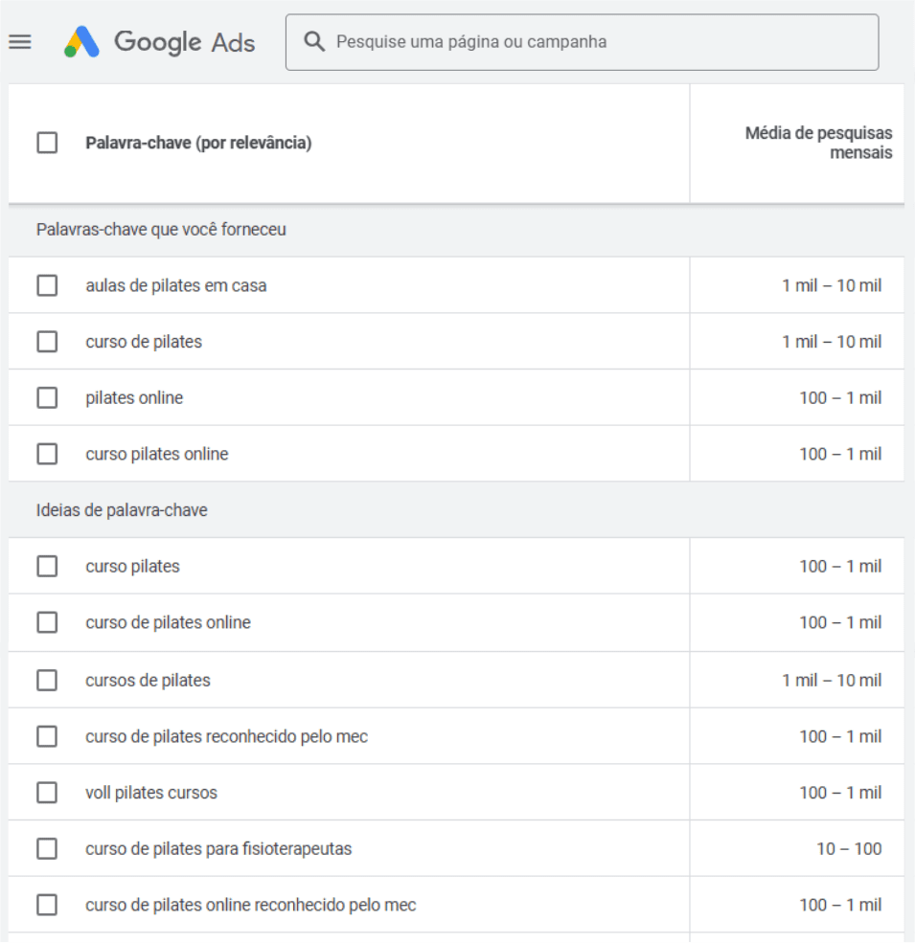This screenshot has width=915, height=943.
Task: Check the 'aulas de pilates em casa' checkbox
Action: (47, 285)
